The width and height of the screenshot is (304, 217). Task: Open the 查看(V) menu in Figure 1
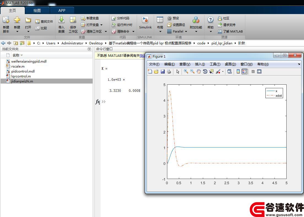(185, 64)
